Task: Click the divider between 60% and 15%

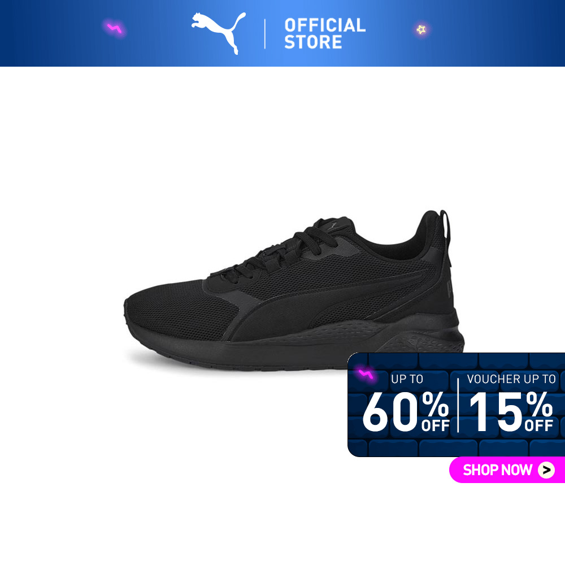Action: point(458,405)
